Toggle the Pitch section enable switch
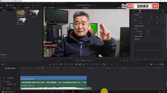The image size is (167, 93). click(x=133, y=29)
